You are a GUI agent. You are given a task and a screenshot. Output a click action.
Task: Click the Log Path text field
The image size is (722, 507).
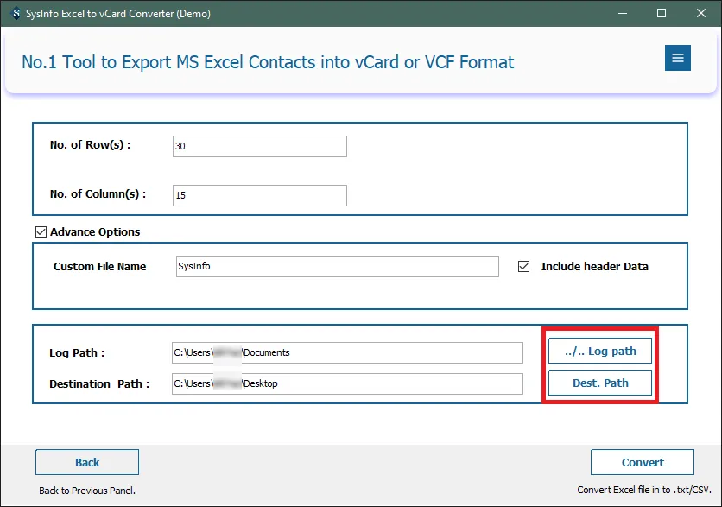347,352
